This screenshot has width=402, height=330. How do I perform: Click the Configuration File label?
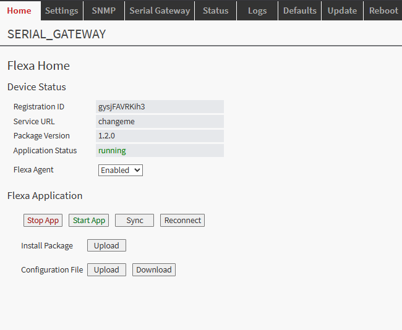[x=52, y=270]
